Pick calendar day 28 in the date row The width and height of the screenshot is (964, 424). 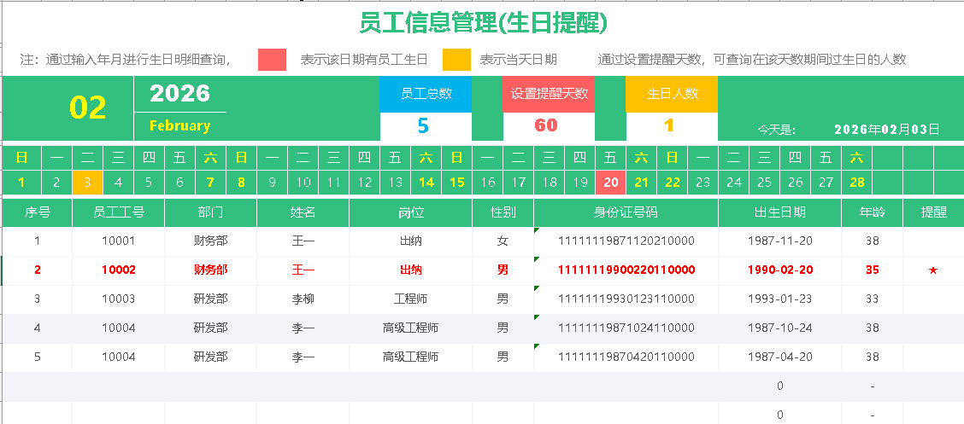[857, 182]
